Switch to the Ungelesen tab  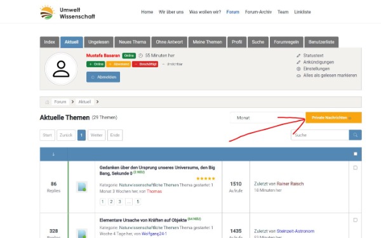pos(98,42)
